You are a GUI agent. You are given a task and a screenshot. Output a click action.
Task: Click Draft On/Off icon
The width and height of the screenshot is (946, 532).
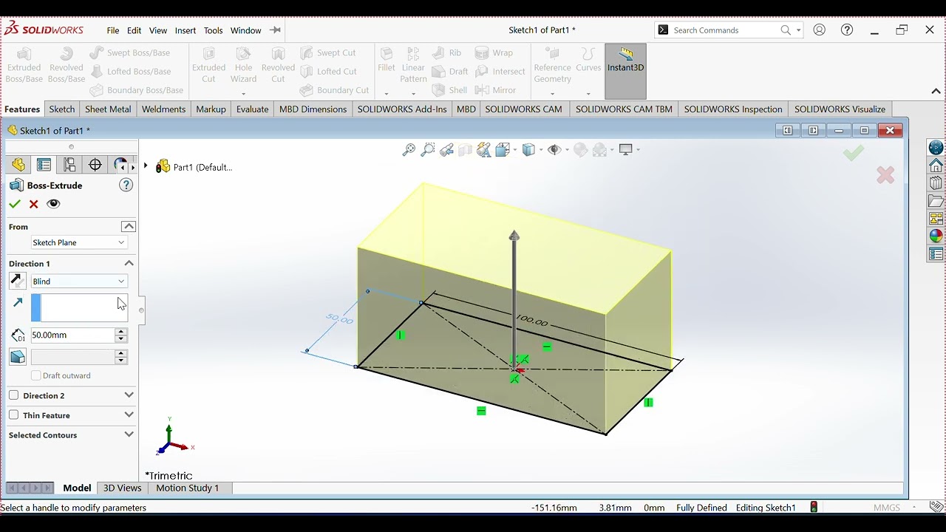pos(18,357)
